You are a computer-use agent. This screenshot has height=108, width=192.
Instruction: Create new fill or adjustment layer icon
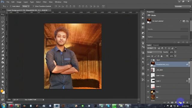click(x=176, y=103)
